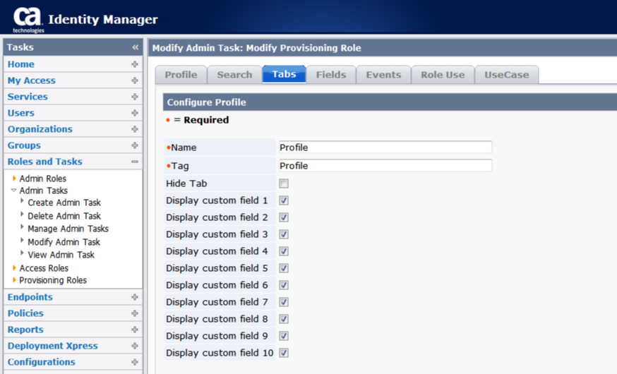This screenshot has width=617, height=374.
Task: Expand the Deployment Xpress plus icon
Action: click(x=135, y=346)
